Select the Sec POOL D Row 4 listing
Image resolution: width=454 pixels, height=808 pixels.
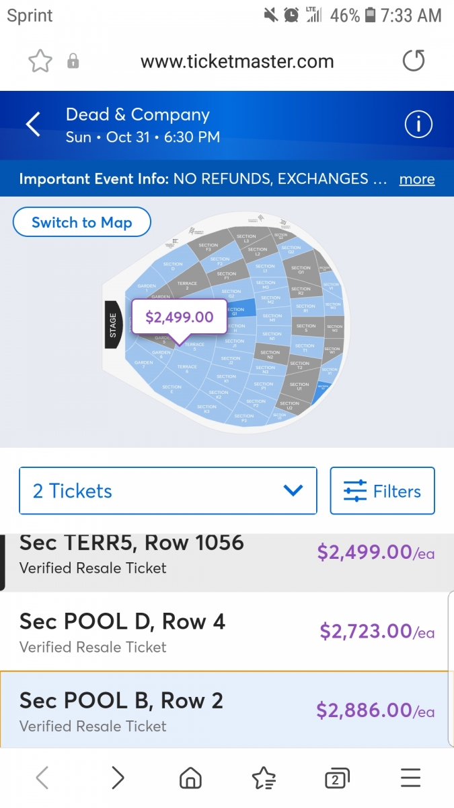(x=227, y=632)
